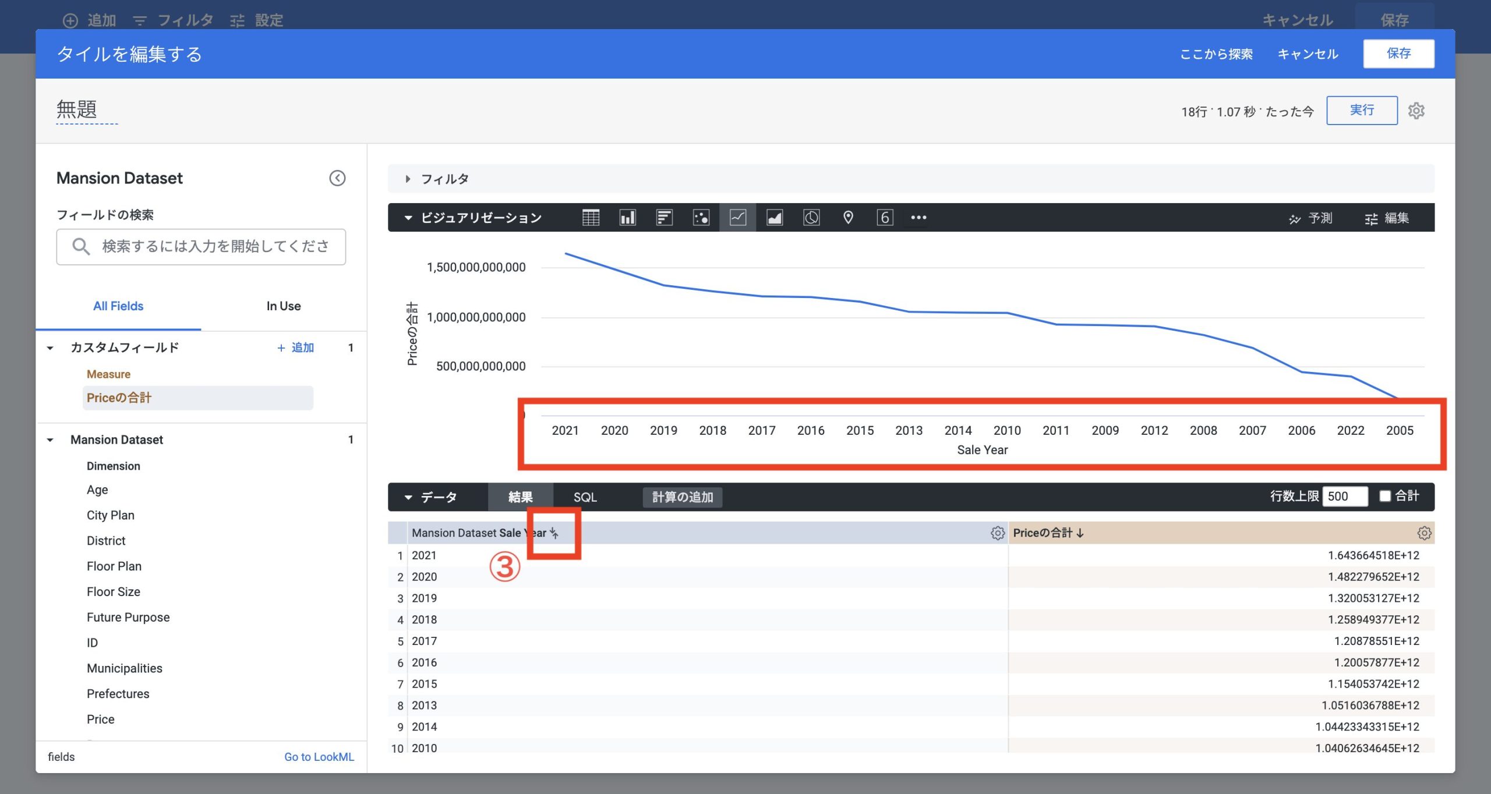
Task: Select the area chart visualization icon
Action: (775, 218)
